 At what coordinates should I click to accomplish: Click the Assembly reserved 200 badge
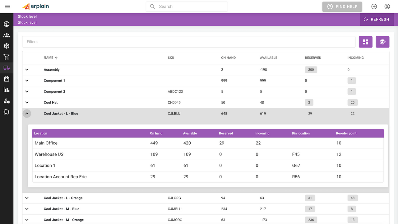point(311,70)
